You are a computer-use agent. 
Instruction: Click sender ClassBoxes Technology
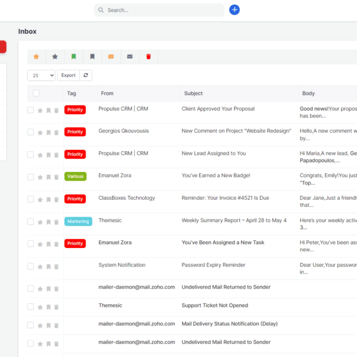[127, 198]
